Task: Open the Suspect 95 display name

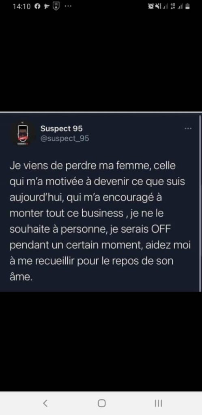Action: tap(61, 128)
